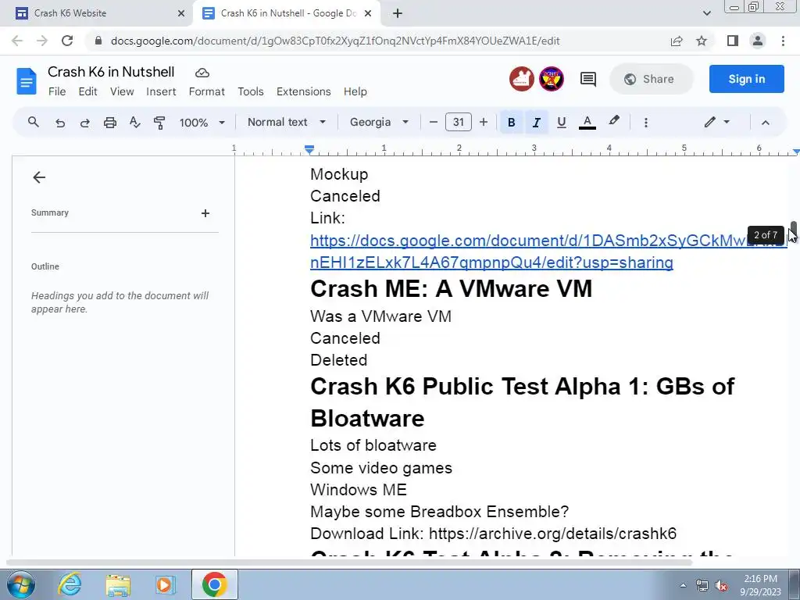The image size is (800, 600).
Task: Open the Windows Start menu
Action: [x=20, y=584]
